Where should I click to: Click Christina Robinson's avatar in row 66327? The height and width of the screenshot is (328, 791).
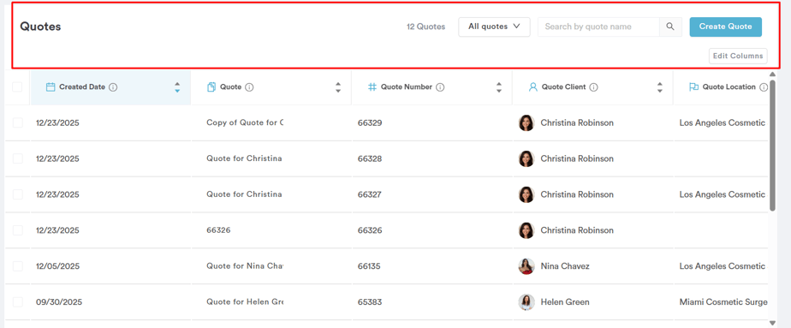tap(526, 194)
